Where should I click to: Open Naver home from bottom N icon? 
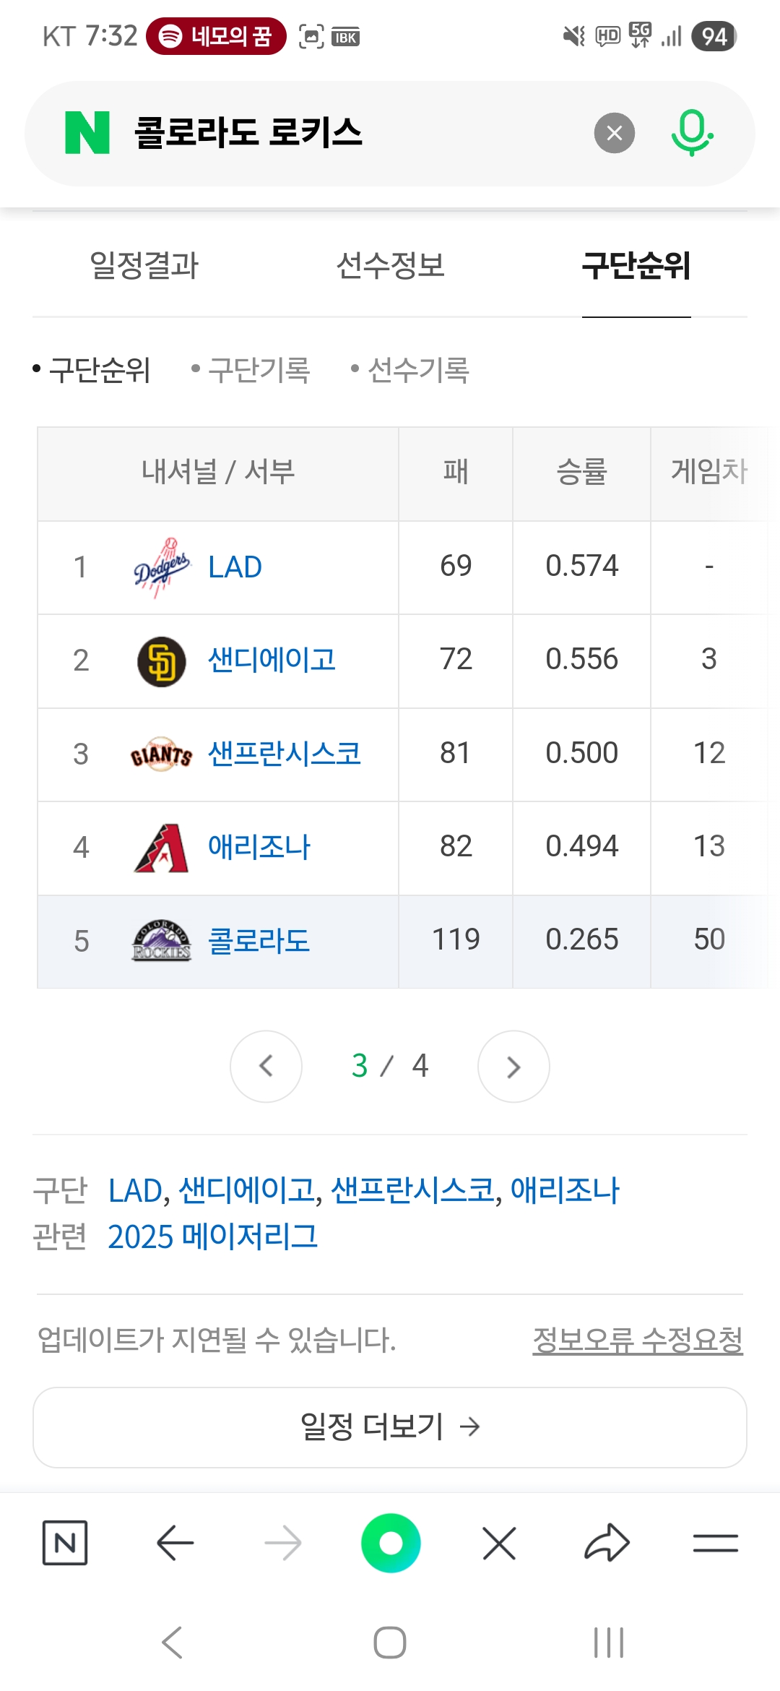pyautogui.click(x=65, y=1543)
